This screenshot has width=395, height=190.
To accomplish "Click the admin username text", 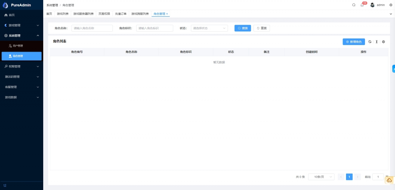I will (381, 5).
